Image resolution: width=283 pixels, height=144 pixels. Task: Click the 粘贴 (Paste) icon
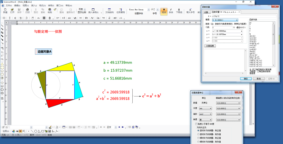point(50,11)
